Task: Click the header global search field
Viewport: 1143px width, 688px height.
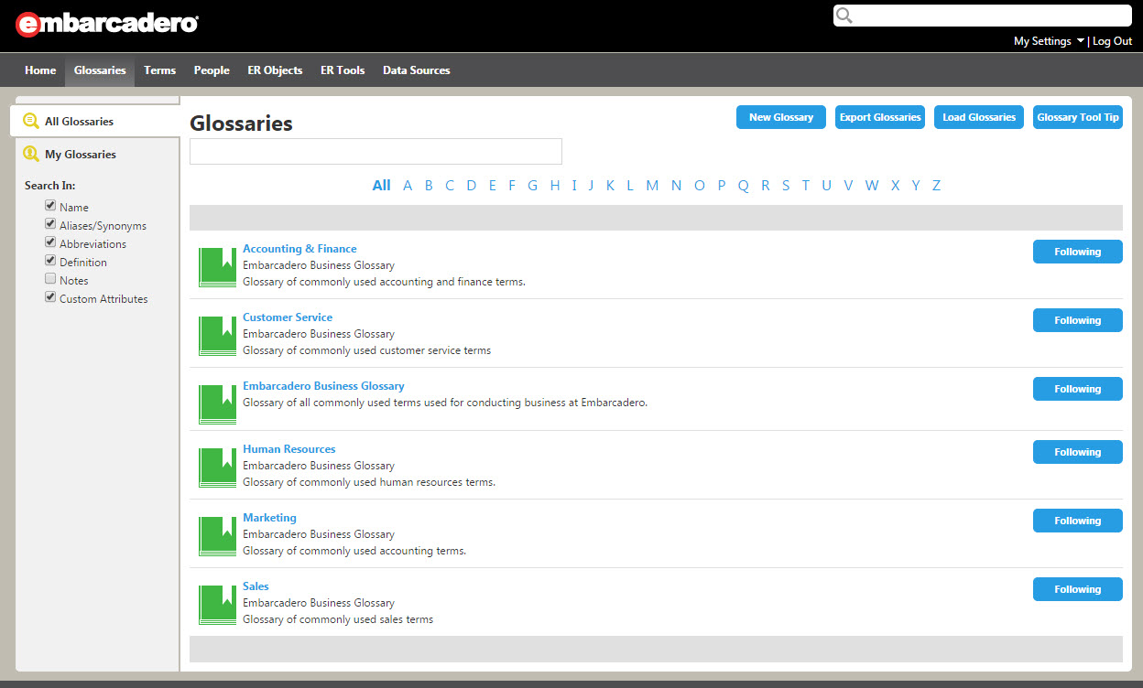Action: [982, 16]
